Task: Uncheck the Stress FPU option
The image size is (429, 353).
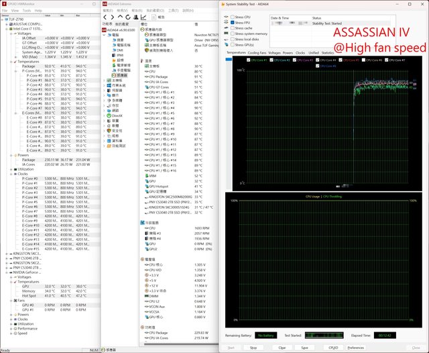Action: pyautogui.click(x=232, y=22)
